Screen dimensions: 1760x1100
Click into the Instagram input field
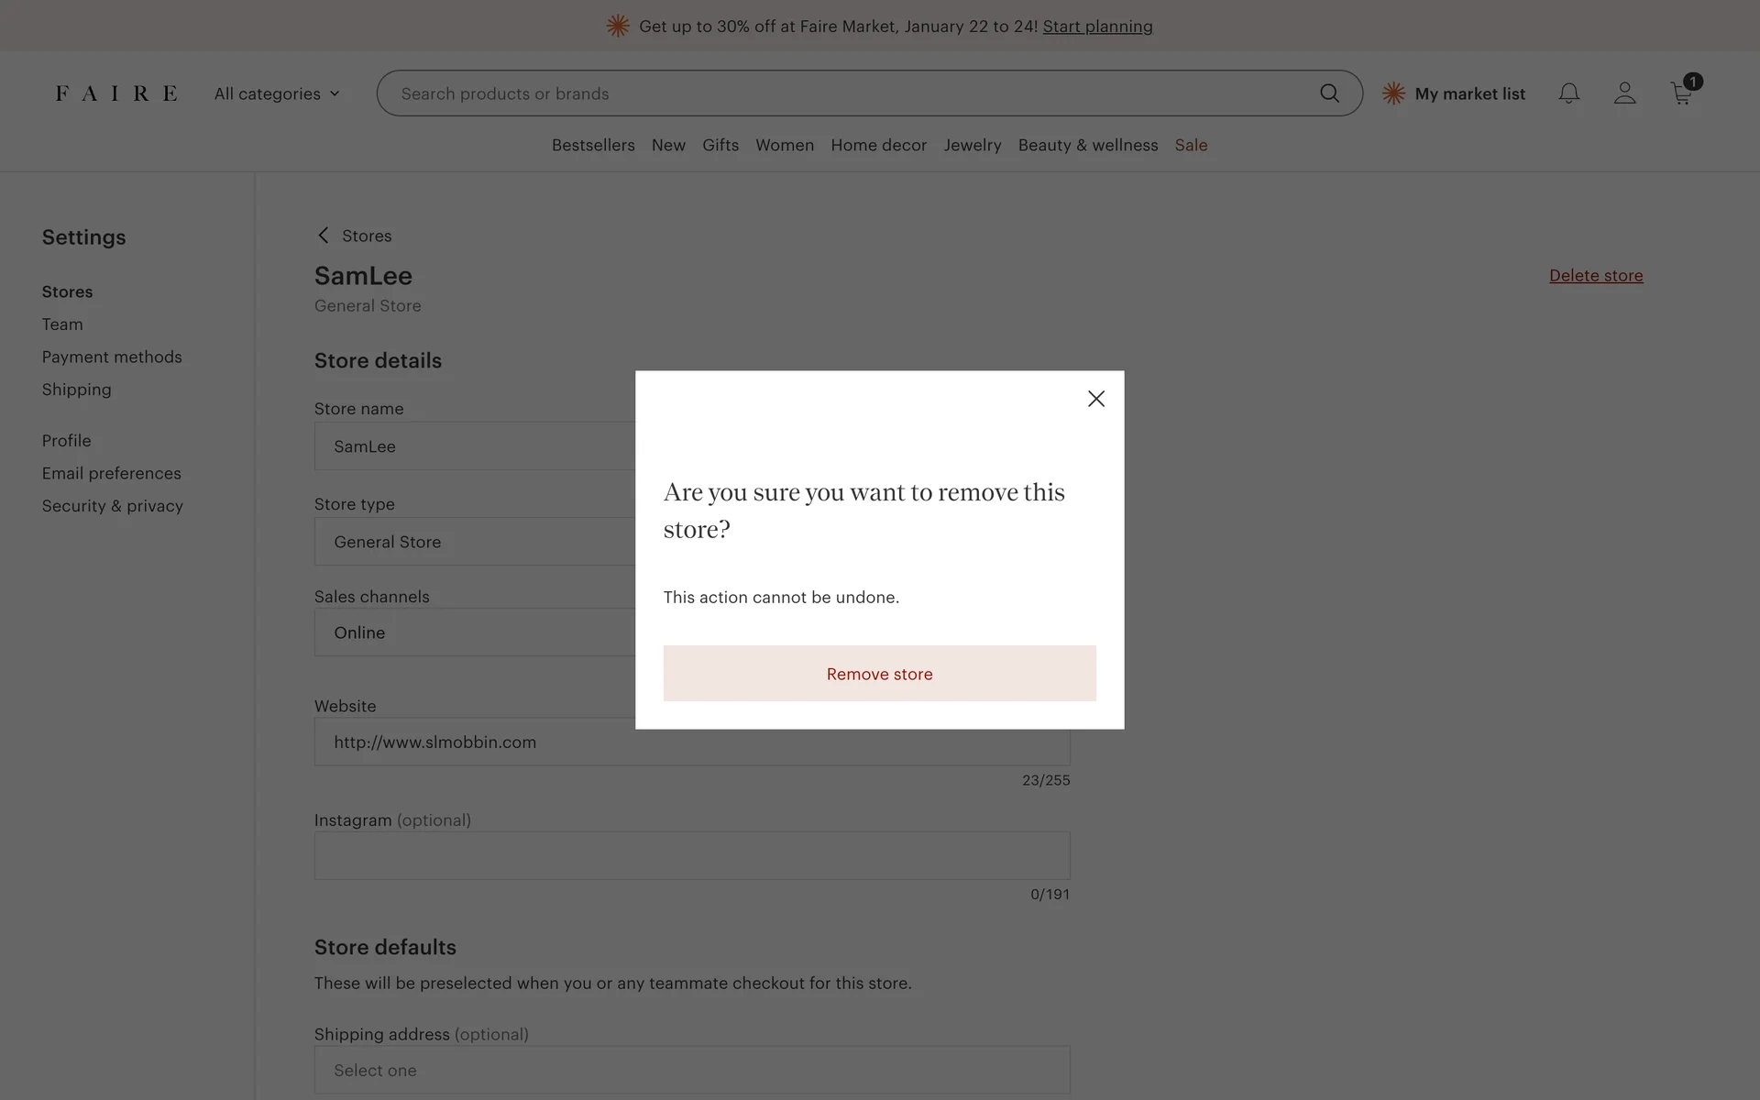coord(691,855)
